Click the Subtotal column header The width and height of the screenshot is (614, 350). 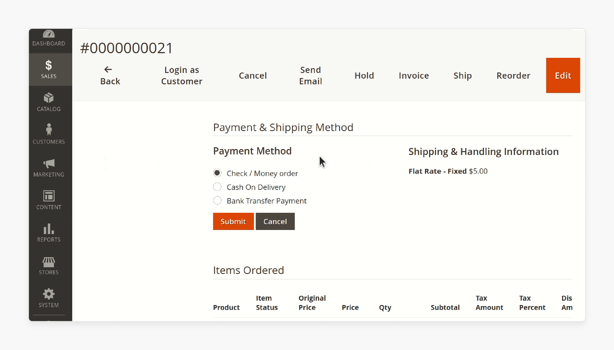pos(445,307)
